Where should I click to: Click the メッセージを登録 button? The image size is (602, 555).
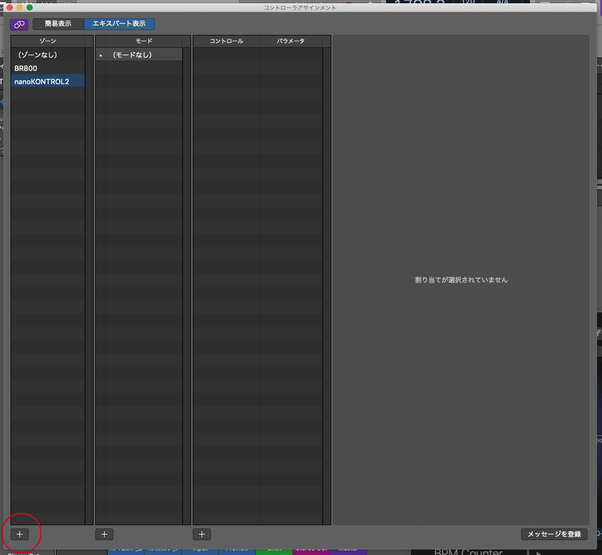coord(554,534)
